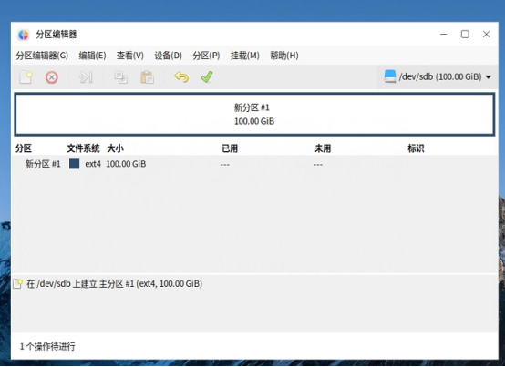Open the 编辑(E) menu
The image size is (505, 367).
pyautogui.click(x=92, y=56)
